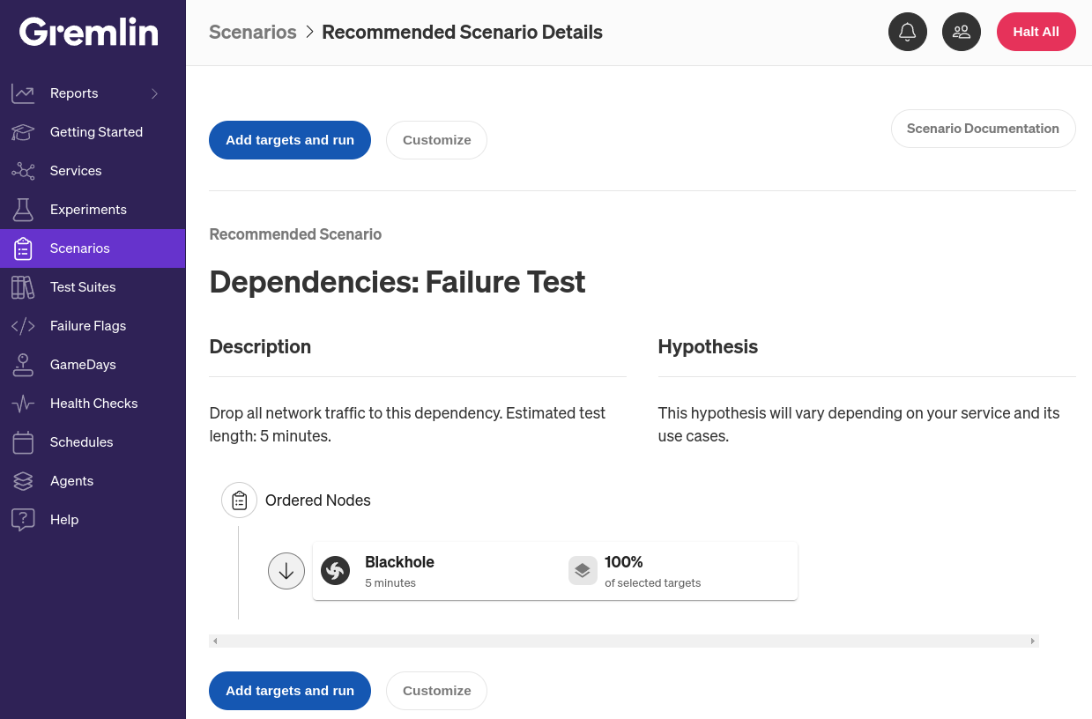Screen dimensions: 1092x719
Task: Click the Hypothesis heading
Action: (708, 347)
